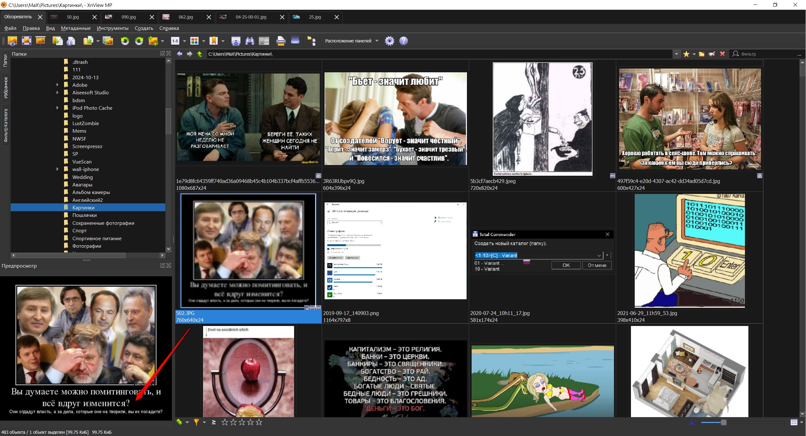
Task: Open the Инструменты menu
Action: 112,28
